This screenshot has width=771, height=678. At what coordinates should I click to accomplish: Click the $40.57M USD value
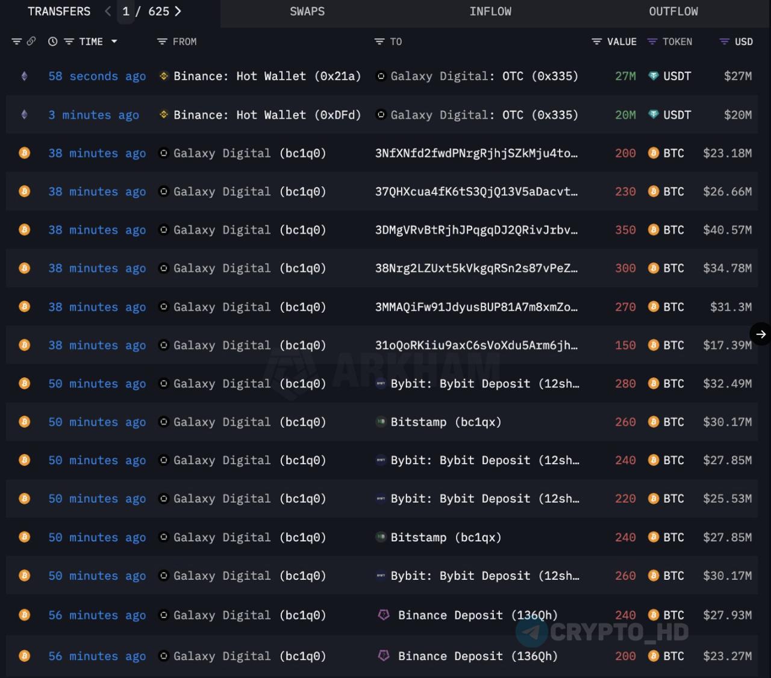tap(727, 230)
